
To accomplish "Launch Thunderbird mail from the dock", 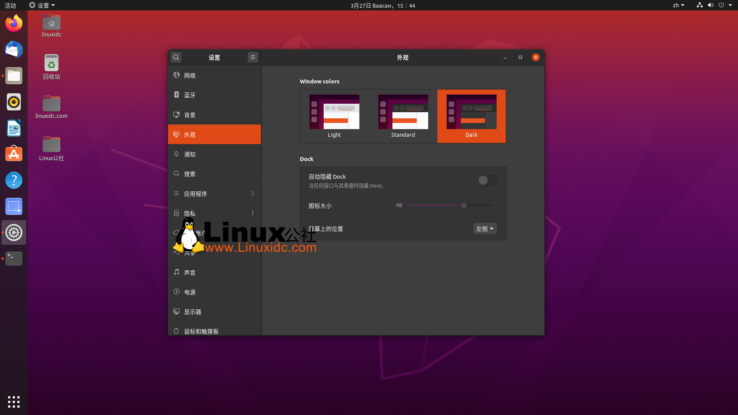I will [x=13, y=50].
